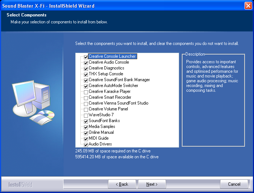This screenshot has height=193, width=254.
Task: Enable Creative Vienna SoundFont Studio checkbox
Action: point(86,104)
